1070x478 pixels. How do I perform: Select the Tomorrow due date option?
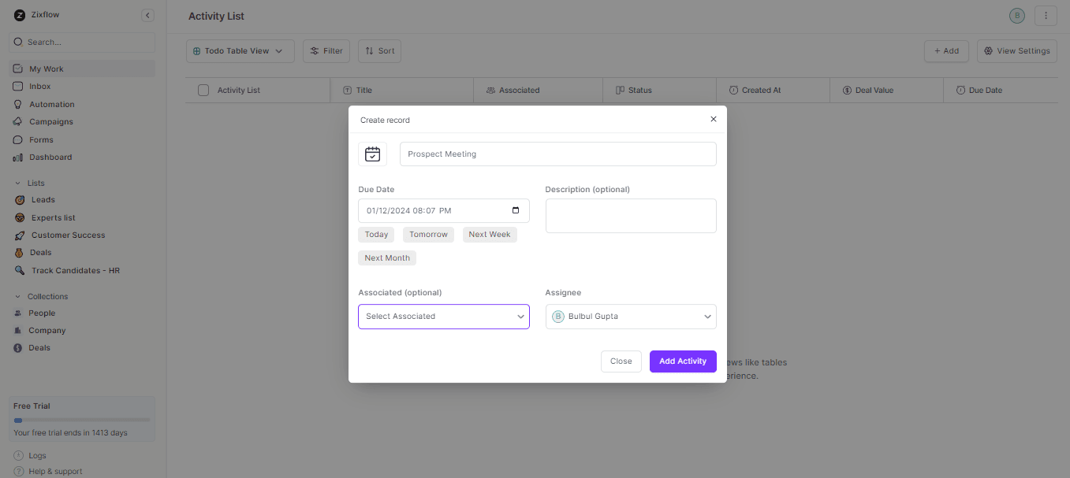click(428, 234)
